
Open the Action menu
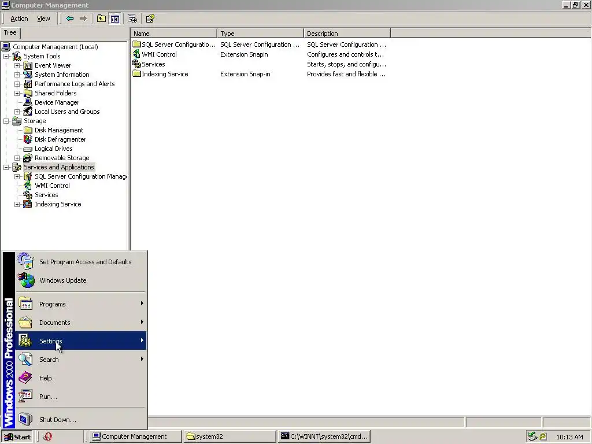[19, 18]
